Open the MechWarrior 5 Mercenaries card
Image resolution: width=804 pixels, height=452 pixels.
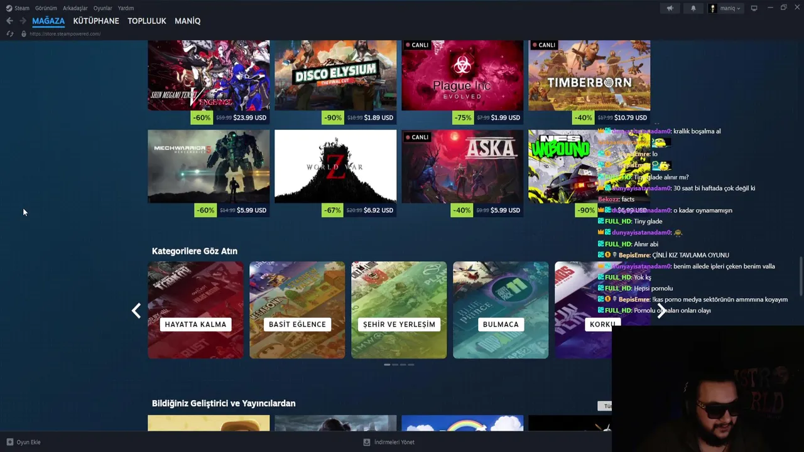(x=209, y=166)
